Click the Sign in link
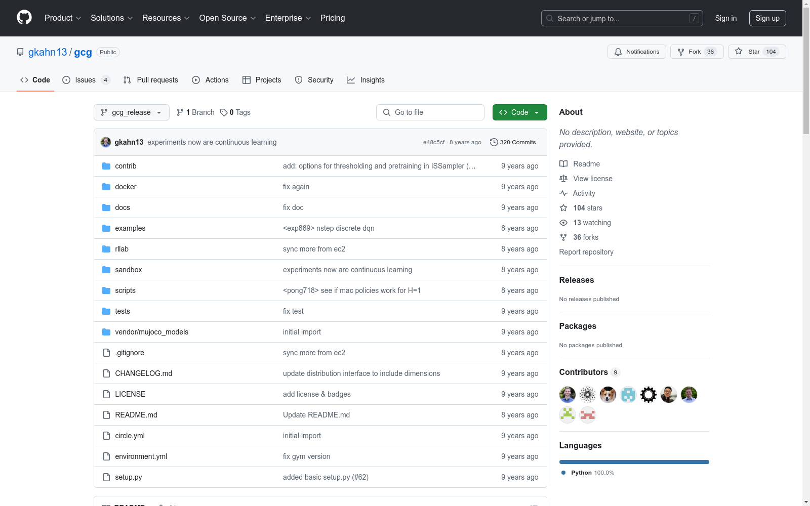The width and height of the screenshot is (810, 506). [726, 18]
